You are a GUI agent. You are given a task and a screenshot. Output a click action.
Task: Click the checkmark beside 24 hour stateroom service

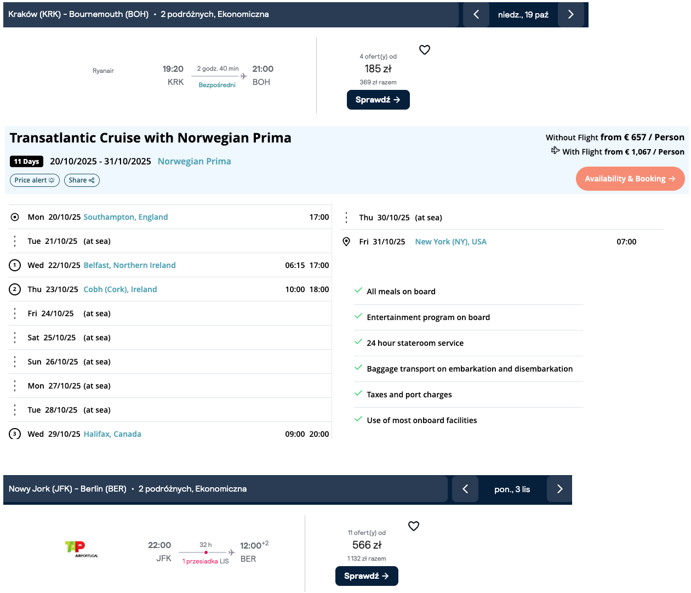click(358, 342)
